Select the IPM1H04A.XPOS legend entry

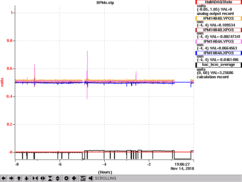pyautogui.click(x=218, y=53)
